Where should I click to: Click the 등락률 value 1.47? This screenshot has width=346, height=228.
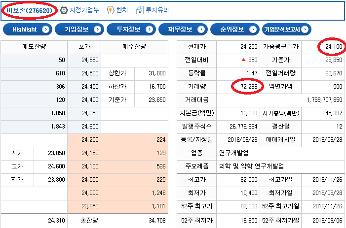(x=252, y=73)
